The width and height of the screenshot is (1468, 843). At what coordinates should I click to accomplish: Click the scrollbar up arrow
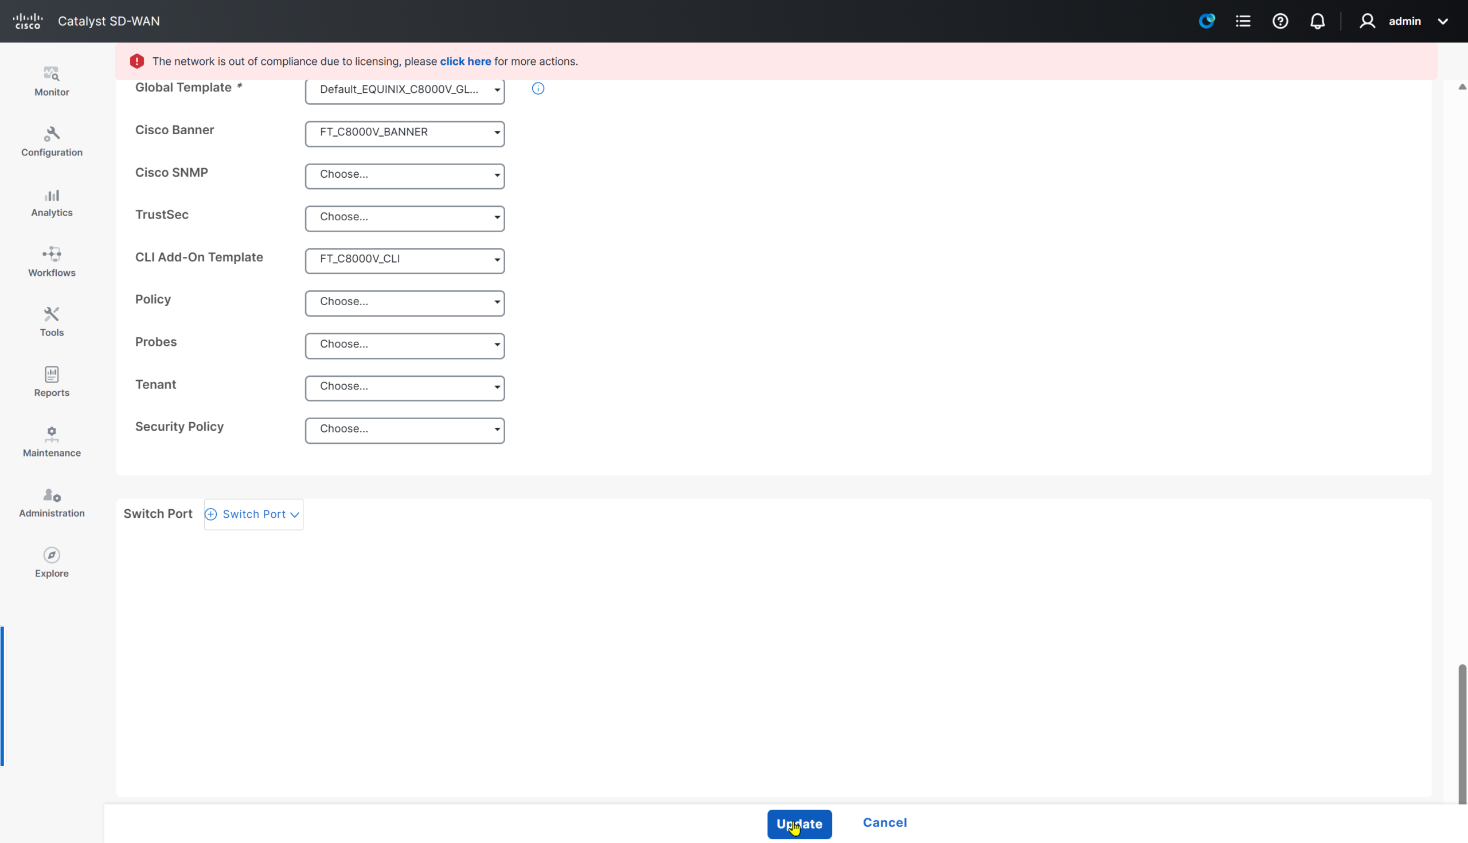click(1462, 87)
